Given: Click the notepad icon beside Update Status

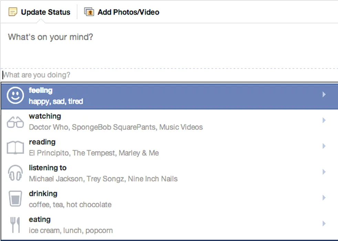Looking at the screenshot, I should (x=13, y=12).
